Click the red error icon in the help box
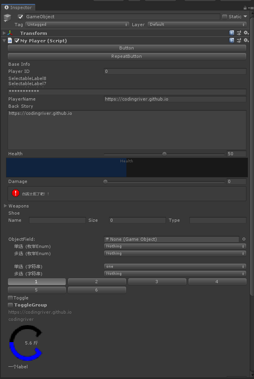This screenshot has width=254, height=379. (x=15, y=193)
